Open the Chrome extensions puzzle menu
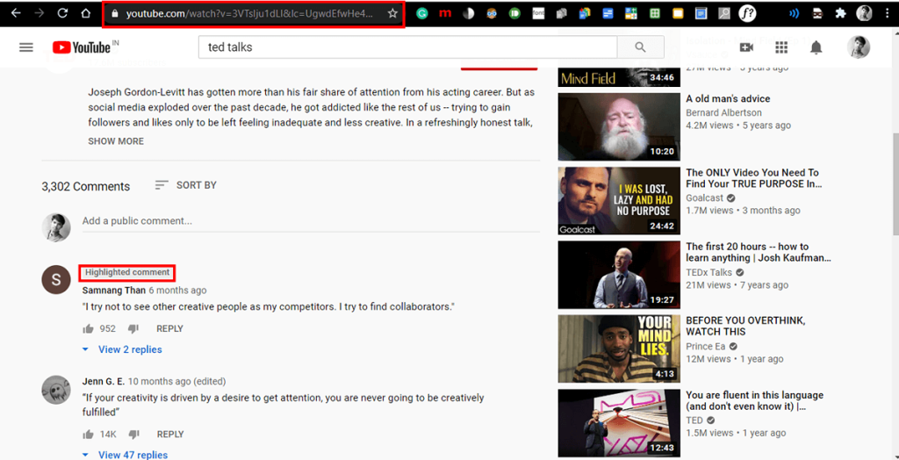This screenshot has width=899, height=460. pos(840,13)
